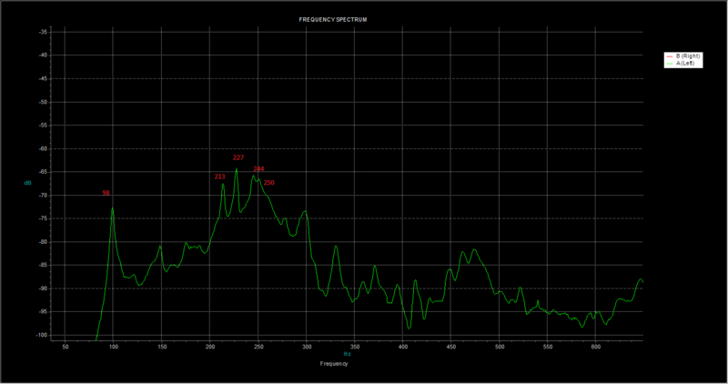The image size is (728, 384).
Task: Click the -100 tick label on dB axis
Action: click(x=42, y=335)
